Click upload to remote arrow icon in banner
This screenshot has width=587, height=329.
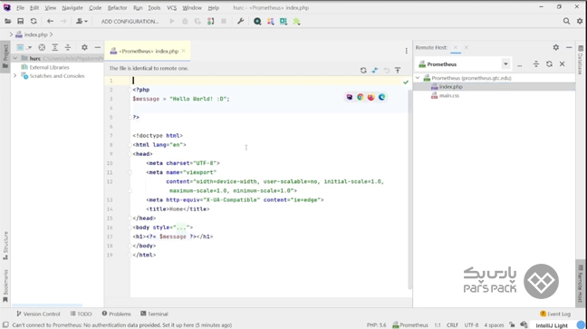398,70
